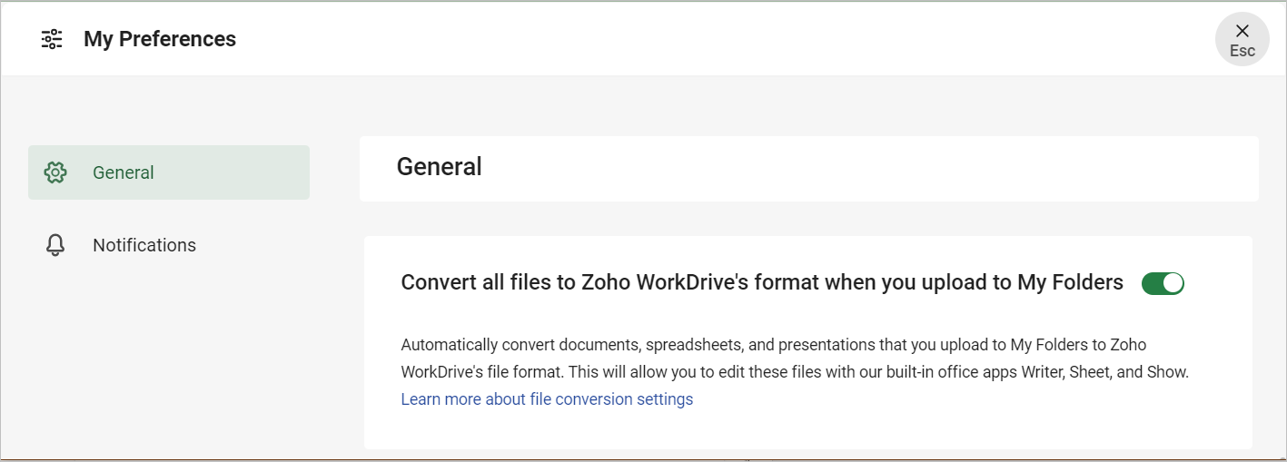Switch to the Notifications tab
Viewport: 1287px width, 462px height.
tap(144, 245)
